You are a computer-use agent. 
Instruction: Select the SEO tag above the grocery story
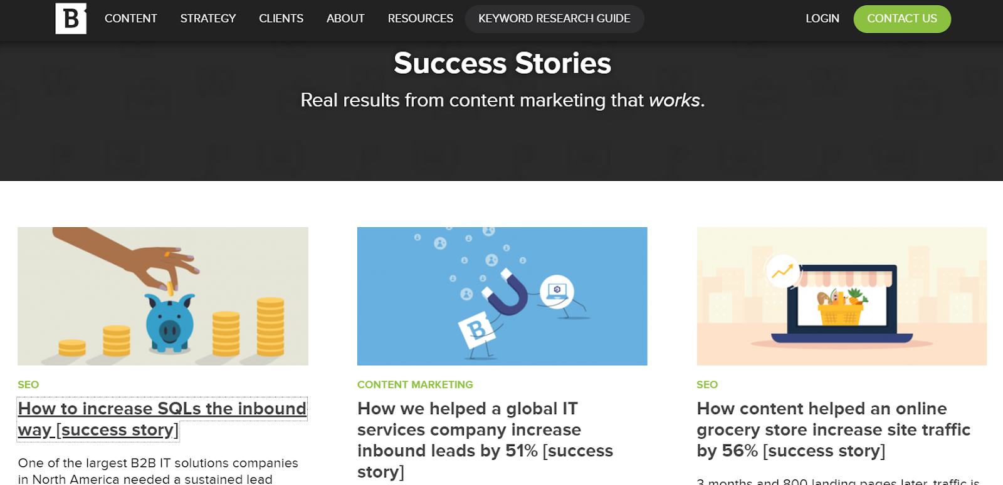(x=707, y=385)
